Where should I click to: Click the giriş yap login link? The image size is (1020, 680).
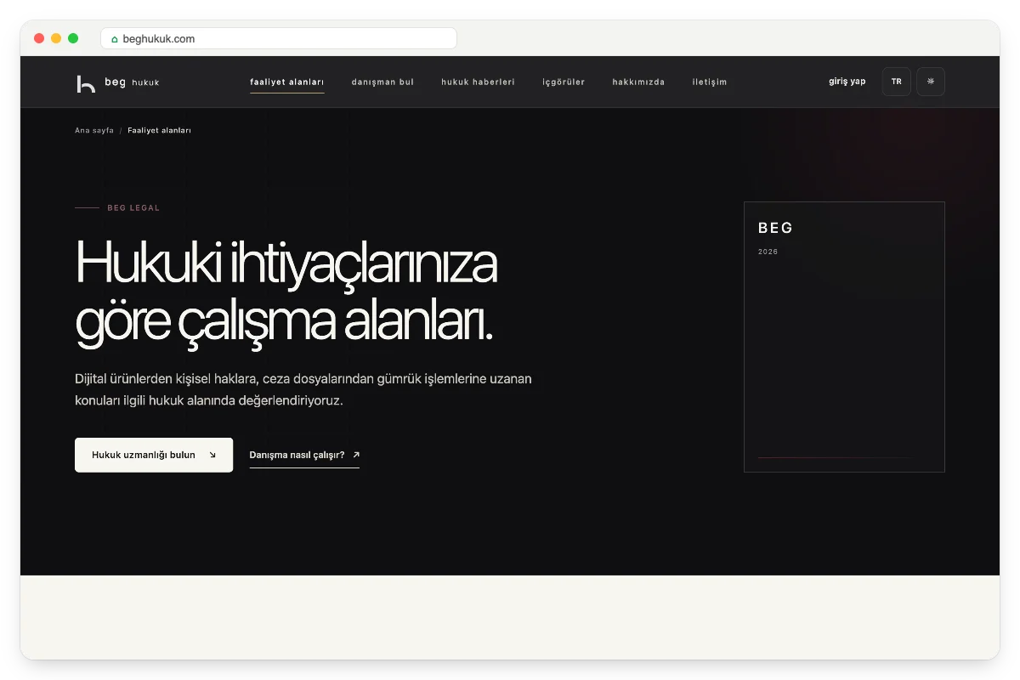tap(847, 82)
